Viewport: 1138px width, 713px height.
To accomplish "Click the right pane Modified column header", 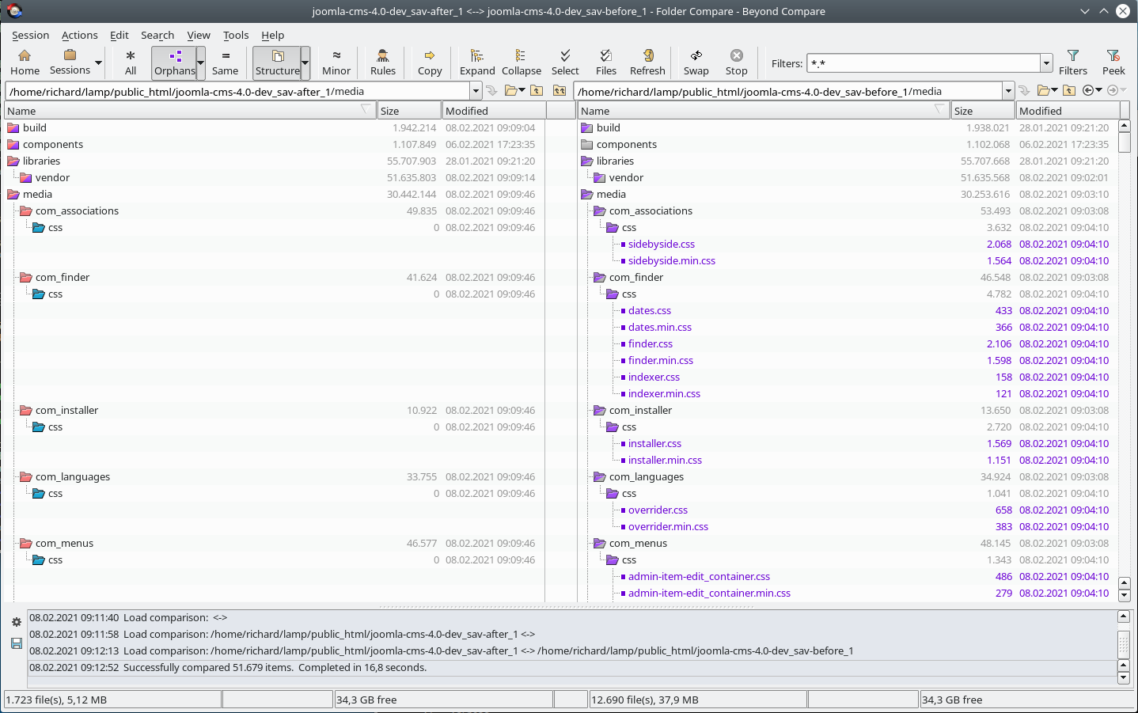I will (x=1068, y=111).
